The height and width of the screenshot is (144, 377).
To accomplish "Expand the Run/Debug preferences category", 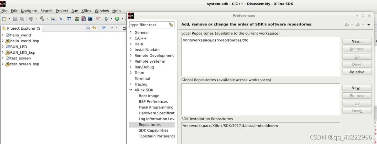I will (x=131, y=67).
